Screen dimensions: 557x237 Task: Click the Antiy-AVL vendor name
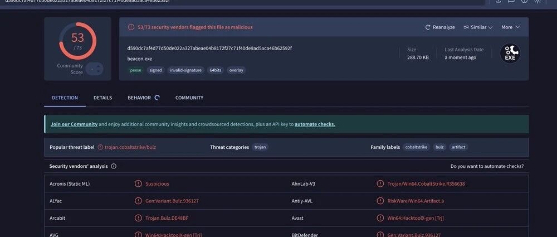tap(303, 201)
